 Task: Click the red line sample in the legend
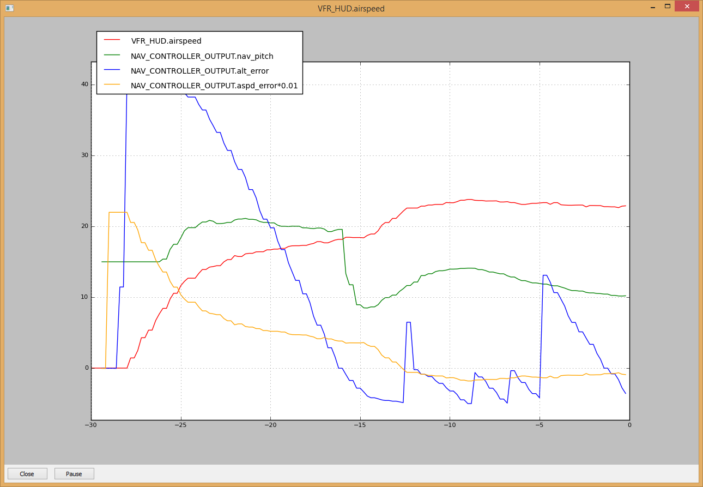click(112, 40)
